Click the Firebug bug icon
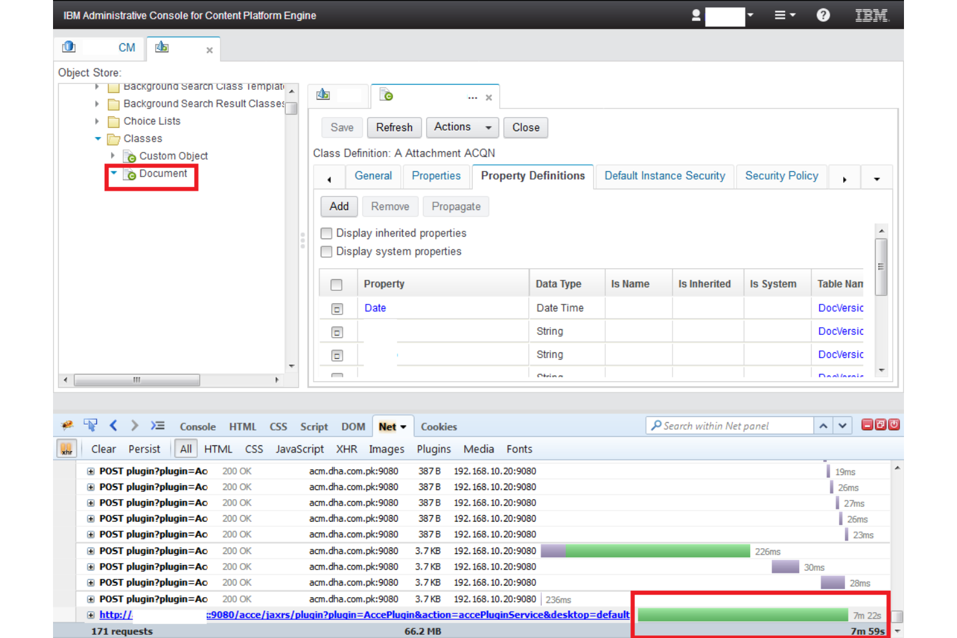Screen dimensions: 957x638 pyautogui.click(x=67, y=425)
